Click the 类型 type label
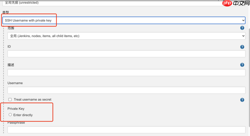 pos(6,12)
